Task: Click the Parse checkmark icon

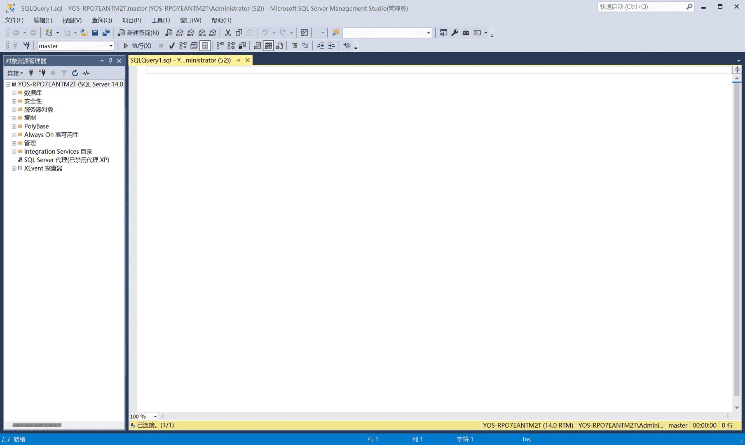Action: (x=172, y=46)
